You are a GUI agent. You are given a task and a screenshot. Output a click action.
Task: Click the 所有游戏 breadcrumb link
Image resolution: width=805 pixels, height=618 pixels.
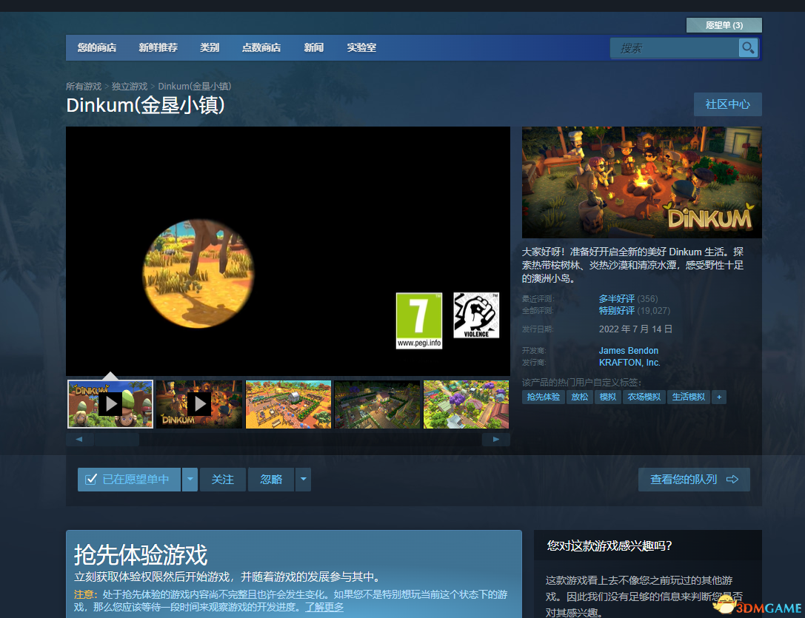84,87
